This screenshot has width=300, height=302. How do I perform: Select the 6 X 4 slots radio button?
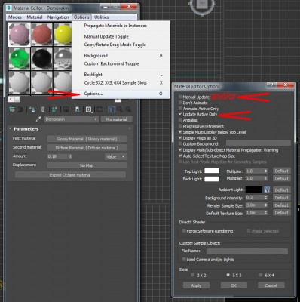(x=261, y=275)
